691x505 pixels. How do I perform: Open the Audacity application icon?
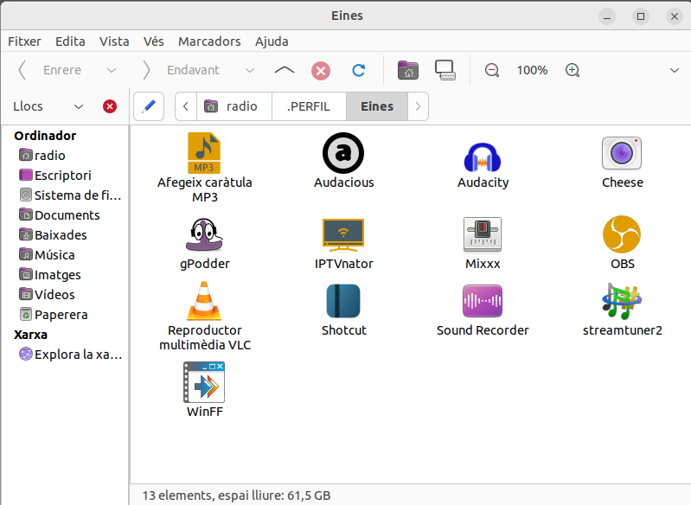pyautogui.click(x=483, y=157)
